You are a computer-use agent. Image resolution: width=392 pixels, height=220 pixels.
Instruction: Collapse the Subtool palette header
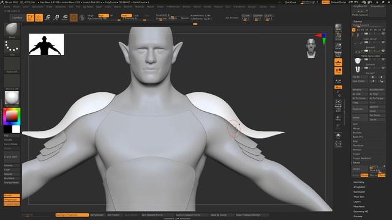point(358,21)
